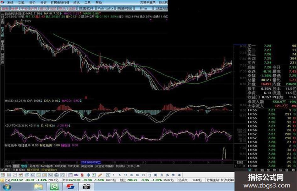Image resolution: width=297 pixels, height=191 pixels.
Task: Click the red 资讯 toolbar button
Action: (x=43, y=8)
